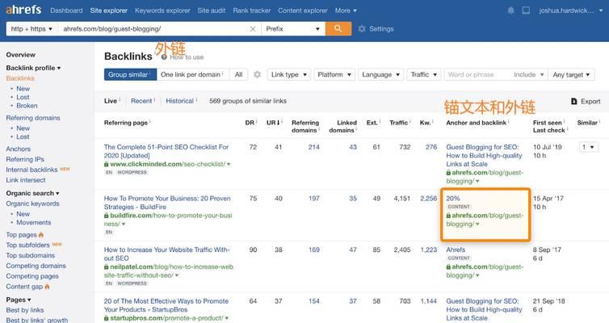Click the monitor icon in the header
The image size is (609, 323).
(x=526, y=10)
